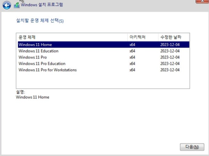Select the Windows 11 Pro entry
This screenshot has height=156, width=209.
[104, 57]
